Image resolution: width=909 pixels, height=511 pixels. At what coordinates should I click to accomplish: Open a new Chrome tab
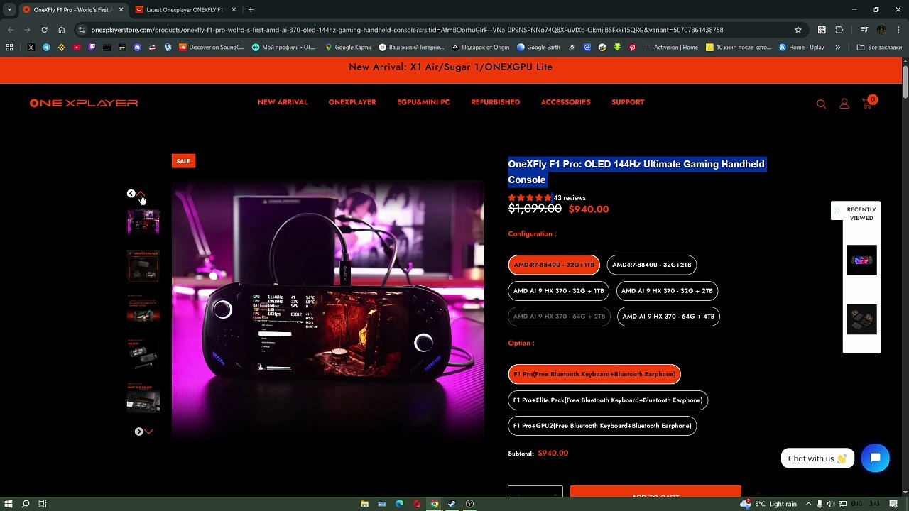(251, 10)
